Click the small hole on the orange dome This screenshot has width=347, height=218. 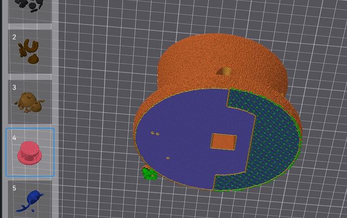(x=224, y=71)
